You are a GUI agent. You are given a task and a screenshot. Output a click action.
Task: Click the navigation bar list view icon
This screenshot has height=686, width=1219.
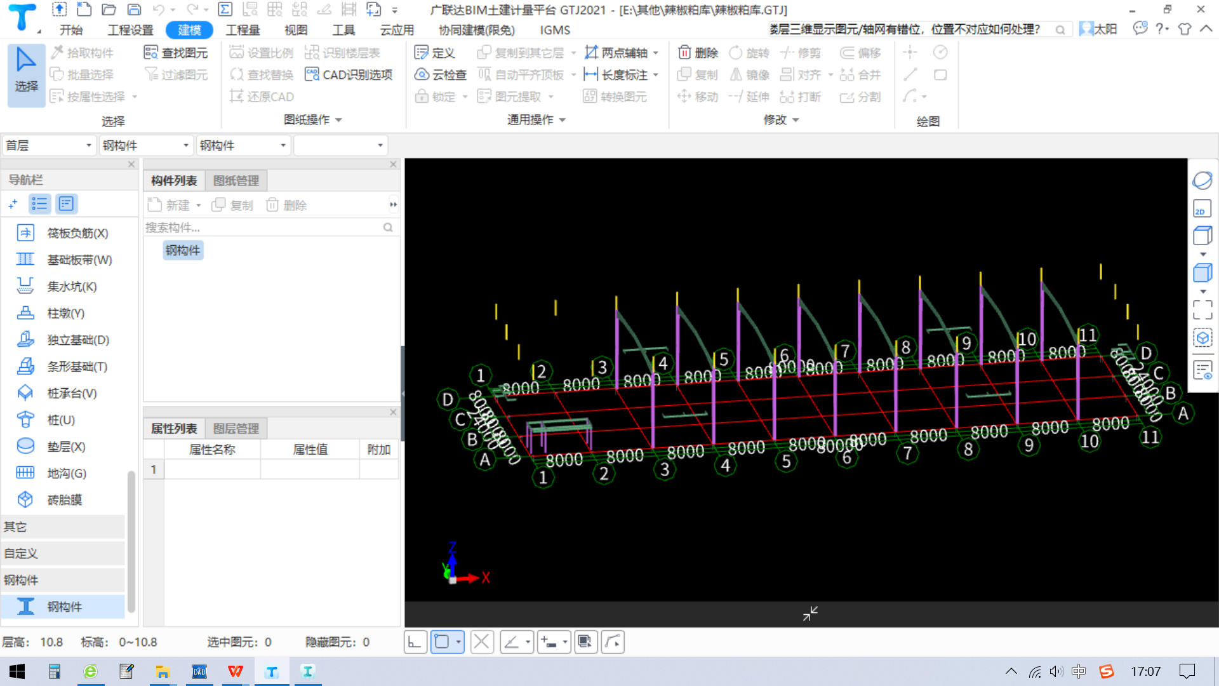pyautogui.click(x=39, y=204)
